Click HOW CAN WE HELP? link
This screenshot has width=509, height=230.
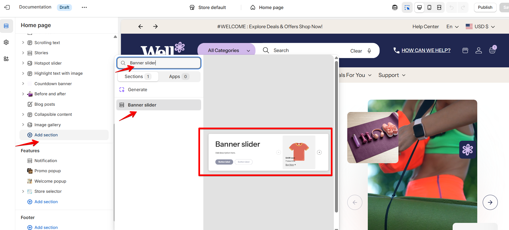click(x=426, y=50)
